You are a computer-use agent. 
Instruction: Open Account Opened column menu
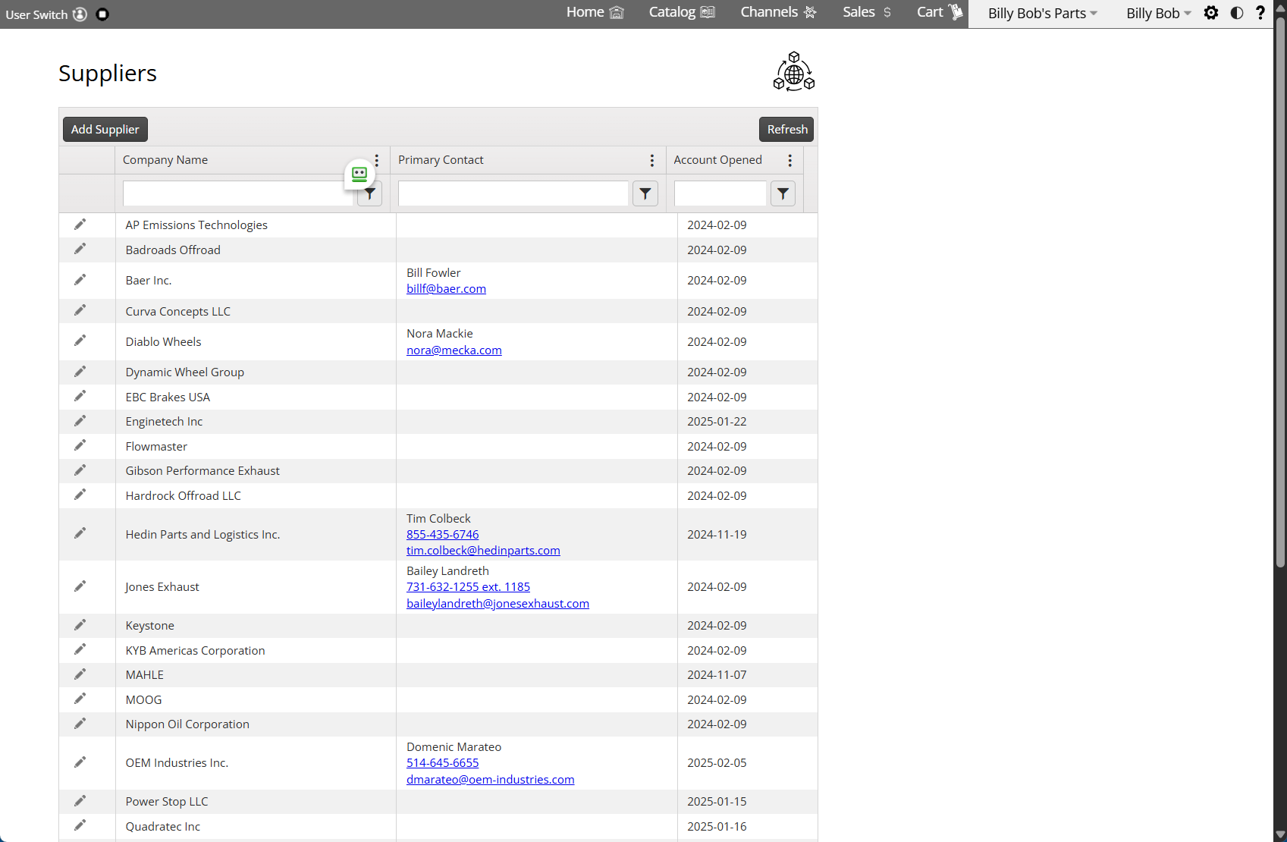(x=790, y=160)
